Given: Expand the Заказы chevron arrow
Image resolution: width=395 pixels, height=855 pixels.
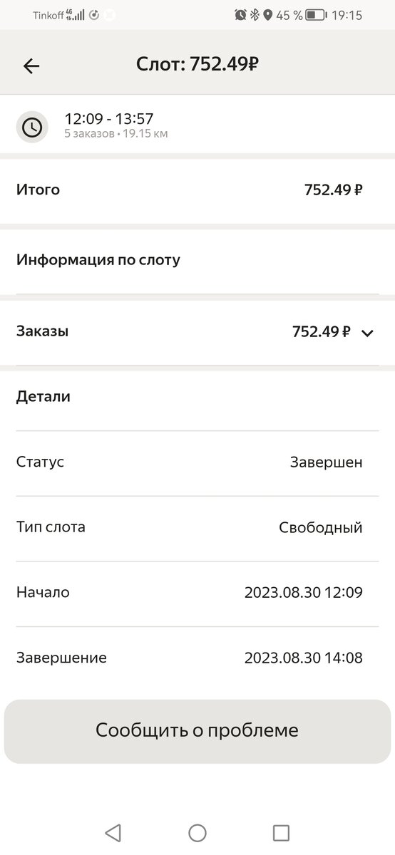Looking at the screenshot, I should coord(368,332).
